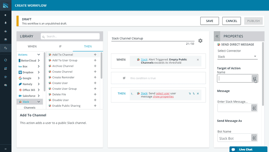Expand the Office 365 connector category
This screenshot has width=269, height=152.
coord(39,90)
